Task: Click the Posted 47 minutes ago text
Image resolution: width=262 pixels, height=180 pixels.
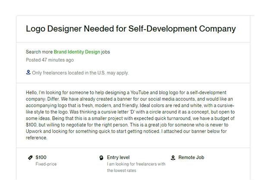Action: coord(50,60)
